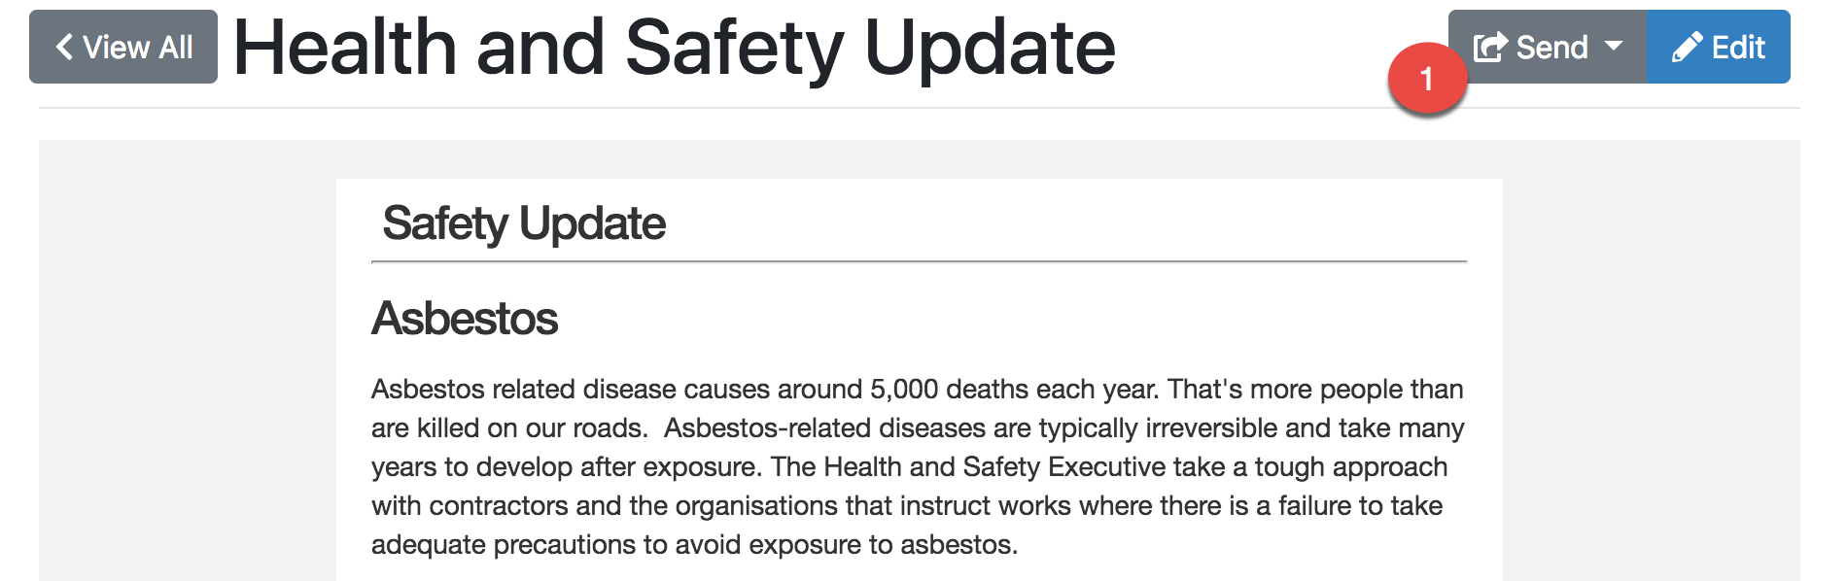Click the pencil icon on Edit
The height and width of the screenshot is (581, 1847).
(1687, 47)
